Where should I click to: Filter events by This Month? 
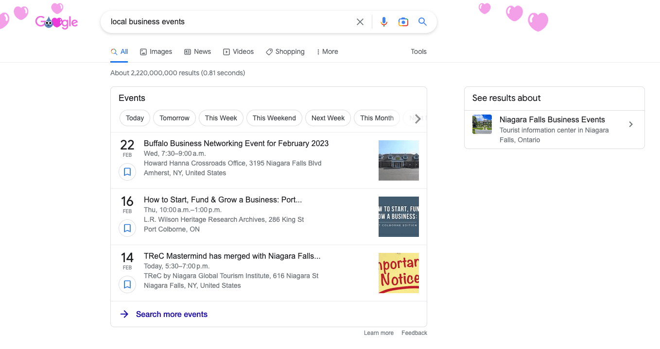pyautogui.click(x=377, y=118)
